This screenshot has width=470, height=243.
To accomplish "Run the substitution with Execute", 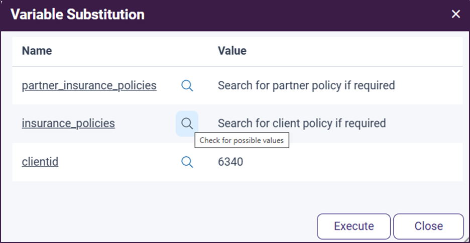I will pyautogui.click(x=354, y=226).
